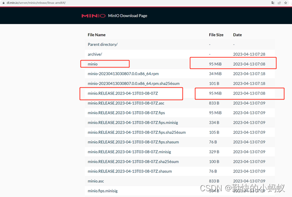Click the Date column header
The height and width of the screenshot is (197, 292).
[x=237, y=35]
